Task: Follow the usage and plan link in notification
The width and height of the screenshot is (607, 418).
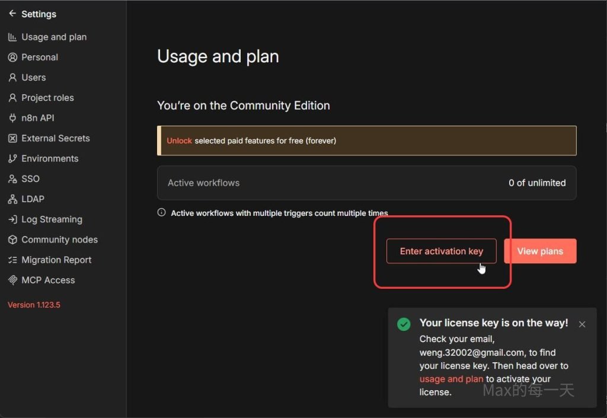Action: tap(451, 379)
